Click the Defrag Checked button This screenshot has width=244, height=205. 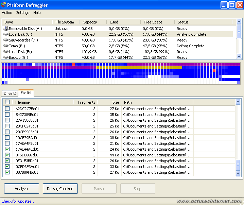click(x=60, y=188)
